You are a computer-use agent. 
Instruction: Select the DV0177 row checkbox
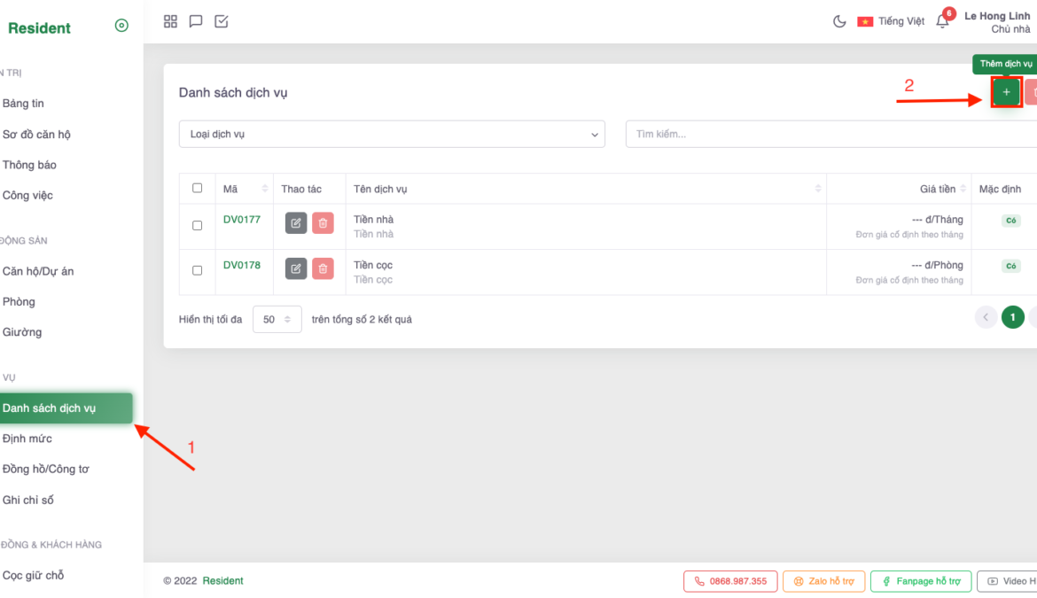pyautogui.click(x=197, y=225)
